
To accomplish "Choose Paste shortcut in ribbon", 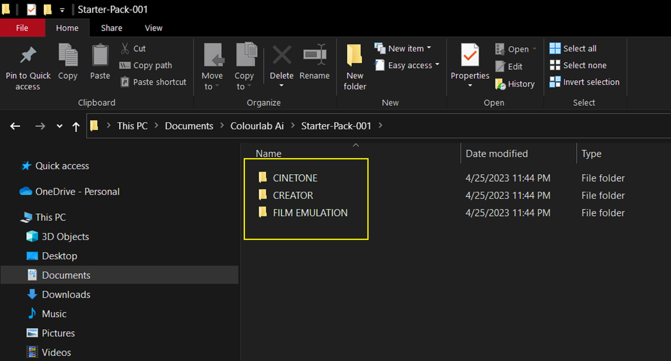I will 153,82.
